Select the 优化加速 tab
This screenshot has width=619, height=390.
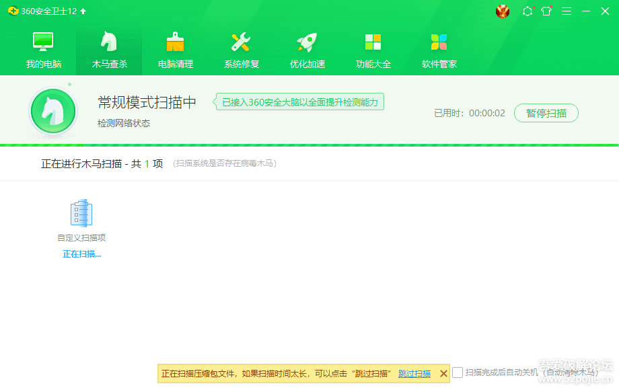coord(307,50)
